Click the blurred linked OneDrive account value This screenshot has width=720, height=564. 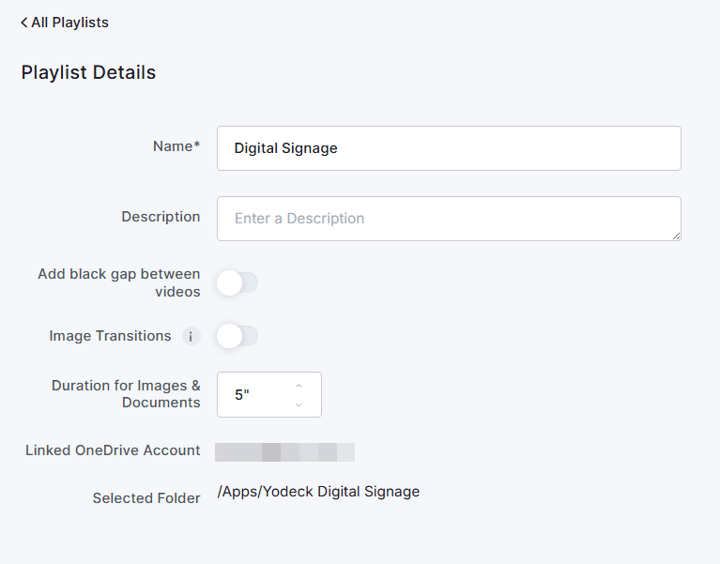(284, 452)
